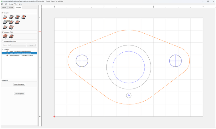The image size is (216, 129).
Task: Select the Cutout toolpath icon
Action: point(5,17)
